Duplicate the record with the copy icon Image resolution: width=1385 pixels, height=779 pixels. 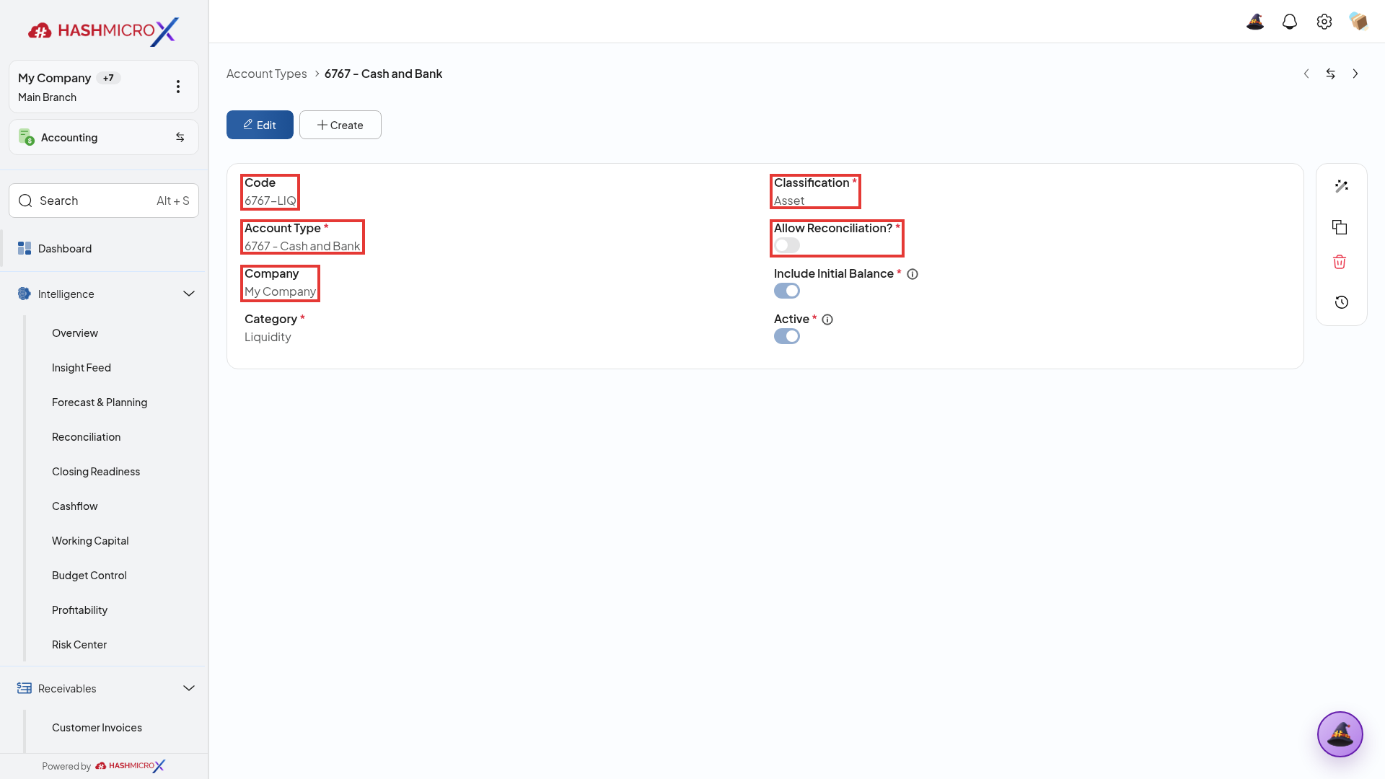pos(1340,227)
